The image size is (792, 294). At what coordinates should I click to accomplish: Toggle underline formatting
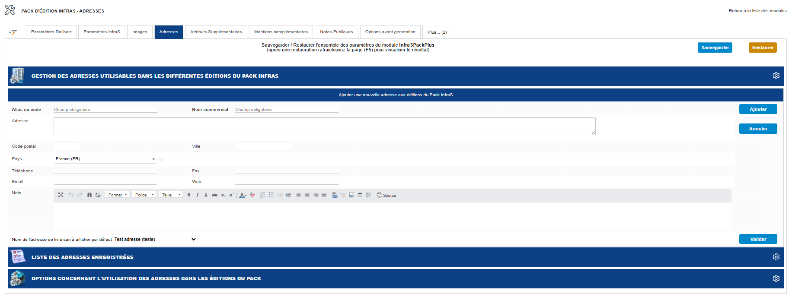tap(206, 195)
